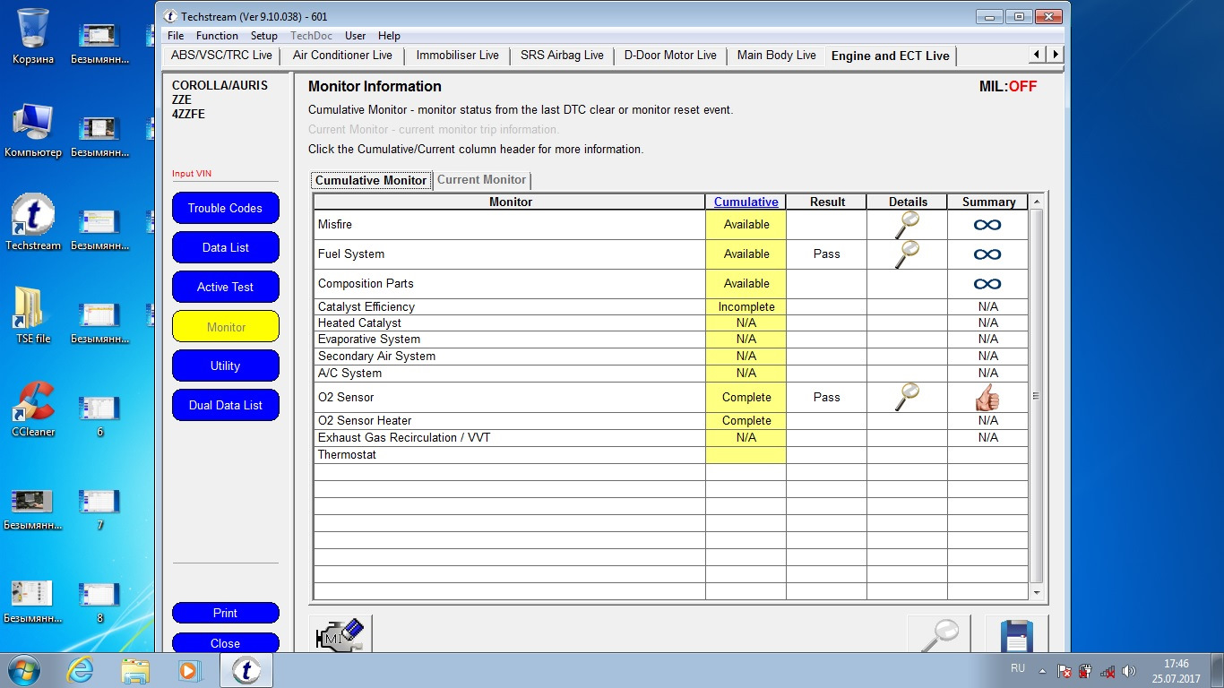Switch to SRS Airbag Live tab
Image resolution: width=1224 pixels, height=688 pixels.
(562, 56)
